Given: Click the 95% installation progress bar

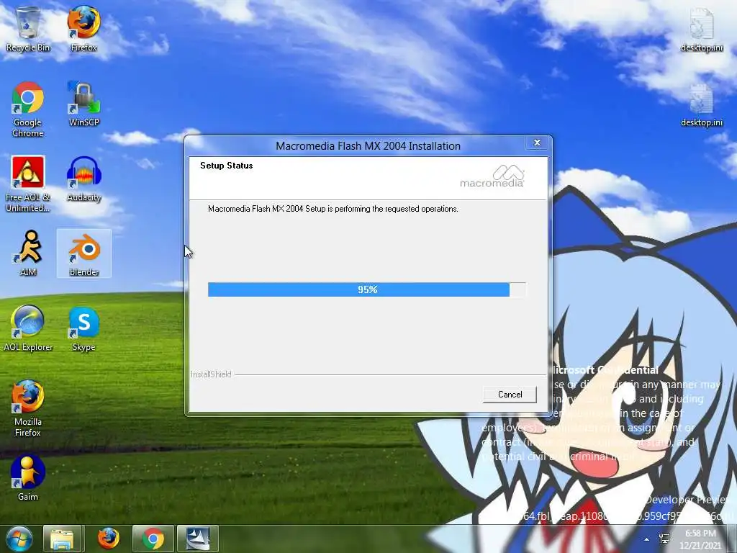Looking at the screenshot, I should point(367,289).
